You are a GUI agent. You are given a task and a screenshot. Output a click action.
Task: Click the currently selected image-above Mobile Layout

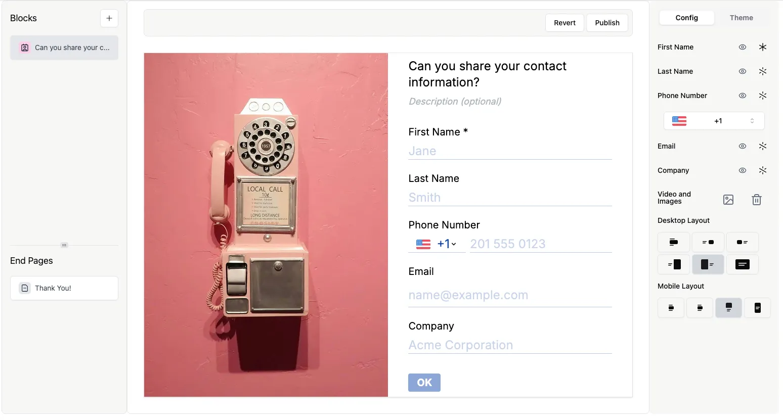(x=728, y=308)
